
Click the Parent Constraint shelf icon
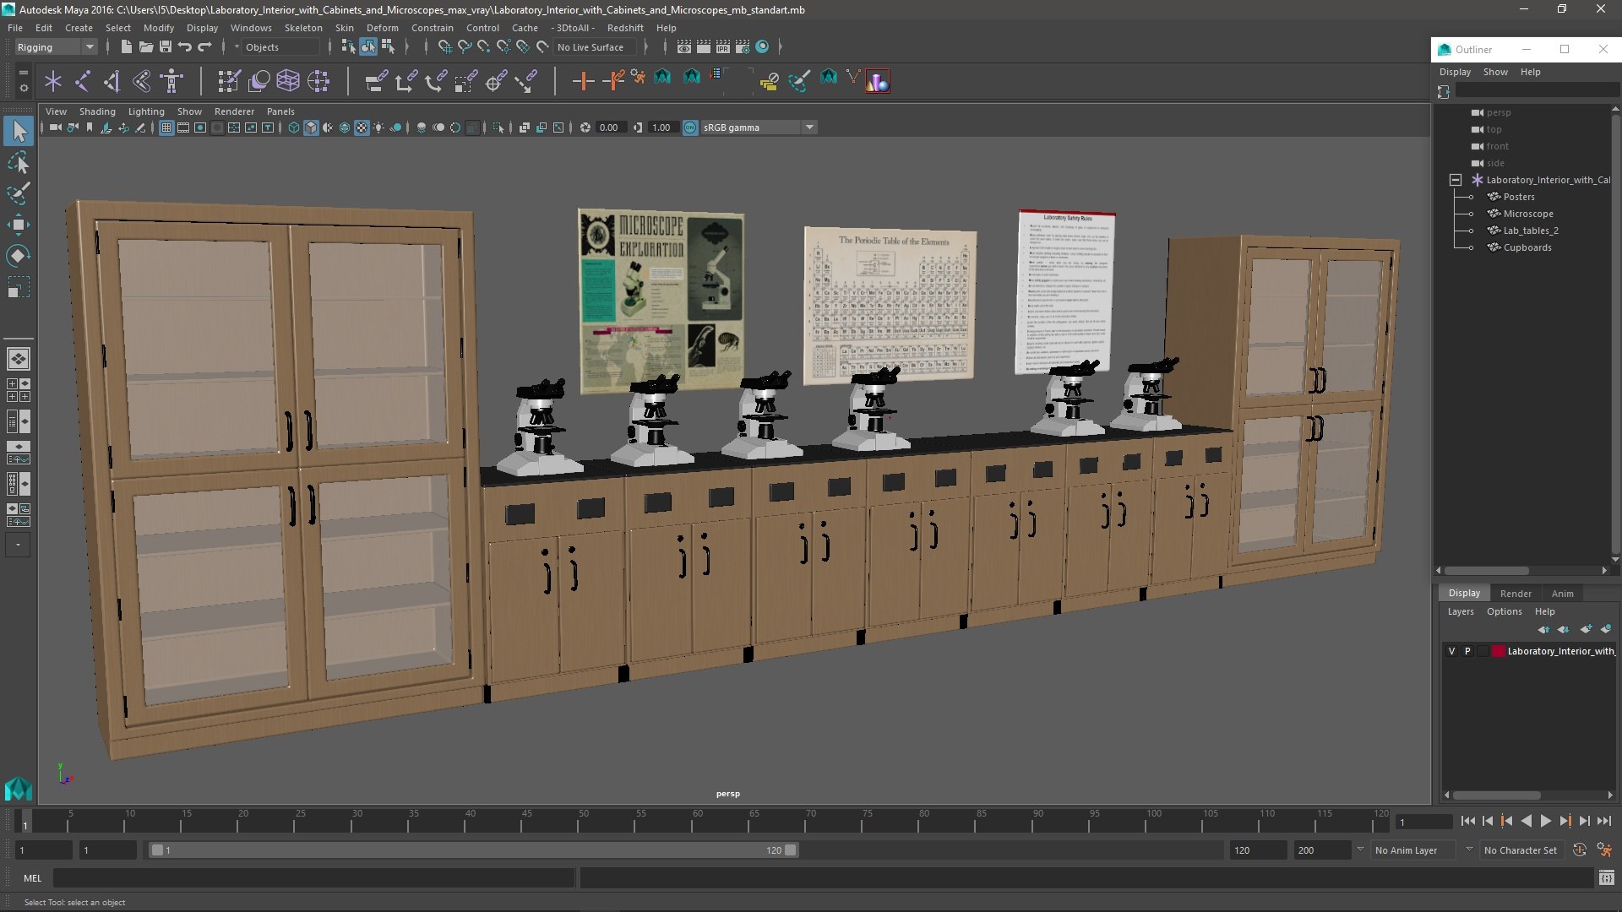(376, 81)
